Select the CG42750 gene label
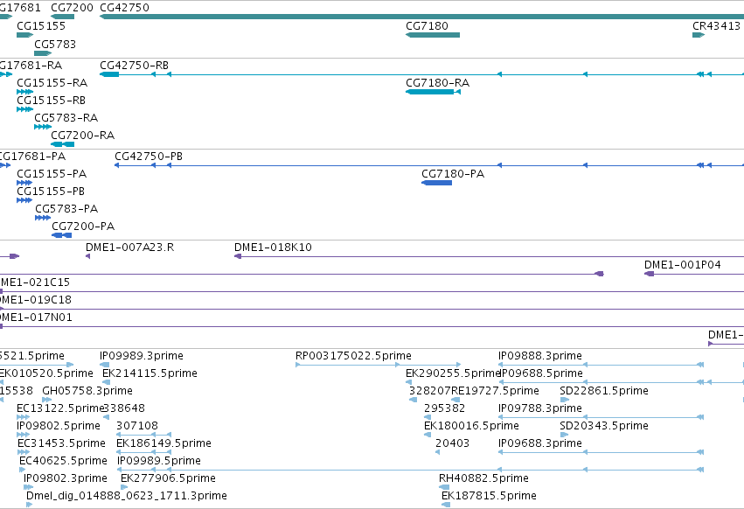This screenshot has width=744, height=509. pyautogui.click(x=124, y=8)
